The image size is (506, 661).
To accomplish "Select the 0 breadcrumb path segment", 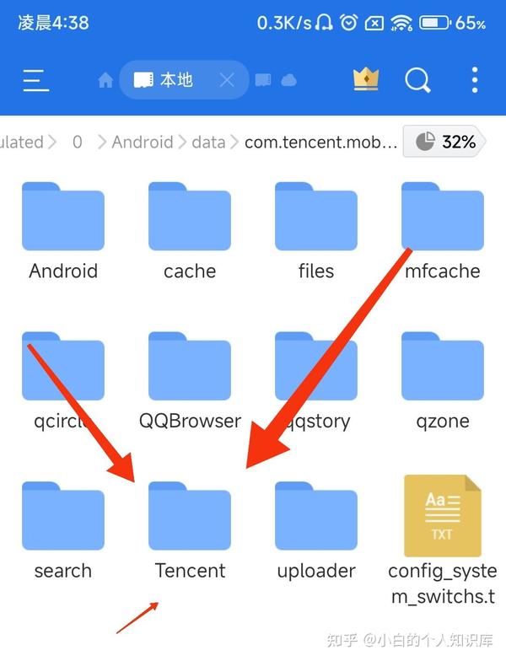I will 78,142.
